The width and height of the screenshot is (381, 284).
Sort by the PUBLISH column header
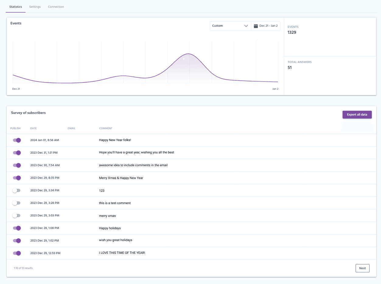[x=15, y=128]
